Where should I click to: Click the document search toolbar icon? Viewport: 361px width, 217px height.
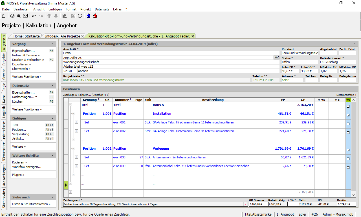point(64,16)
